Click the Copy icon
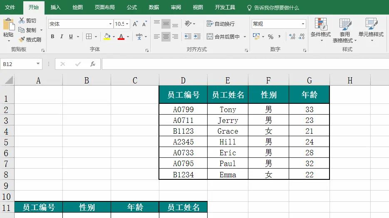The image size is (389, 218). point(22,30)
